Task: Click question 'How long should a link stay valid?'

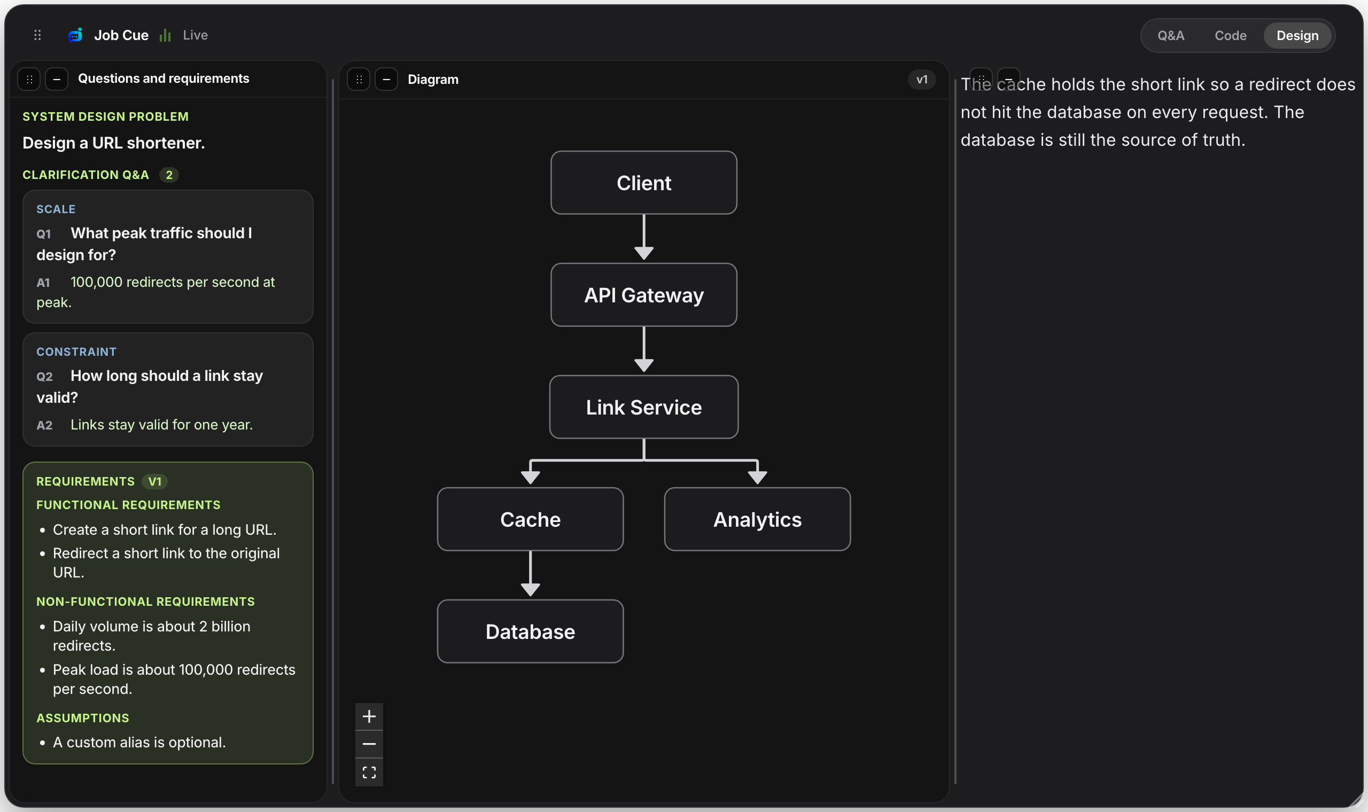Action: (x=150, y=387)
